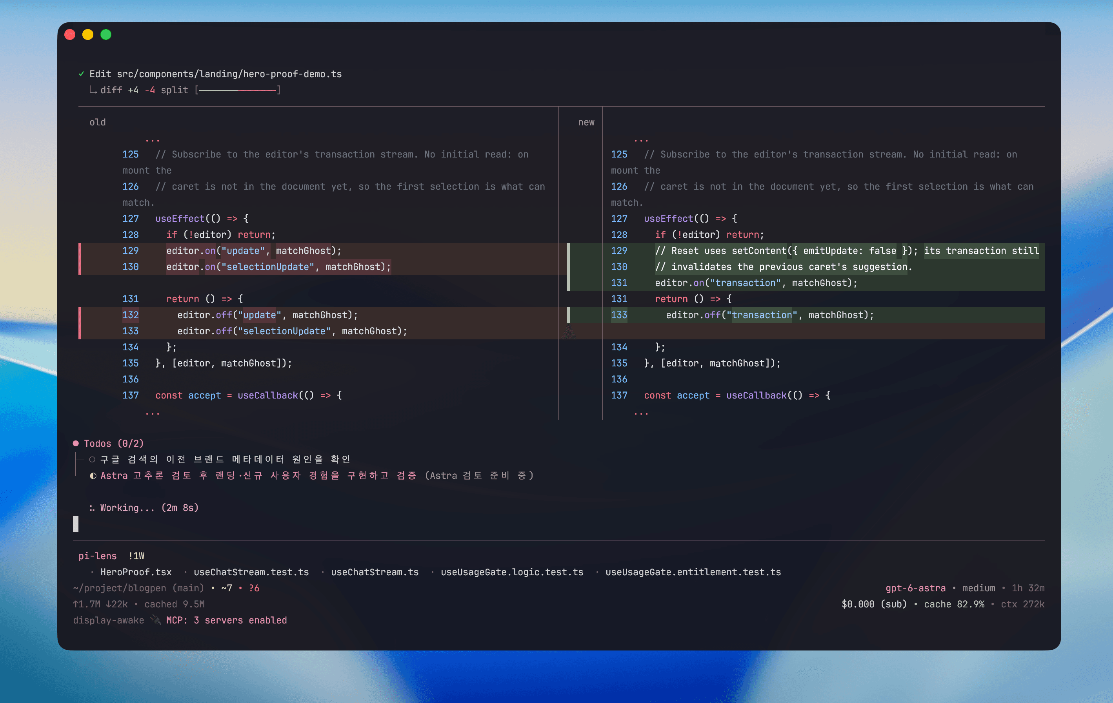Open the useUsageGate.logic.test.ts file entry

tap(512, 572)
